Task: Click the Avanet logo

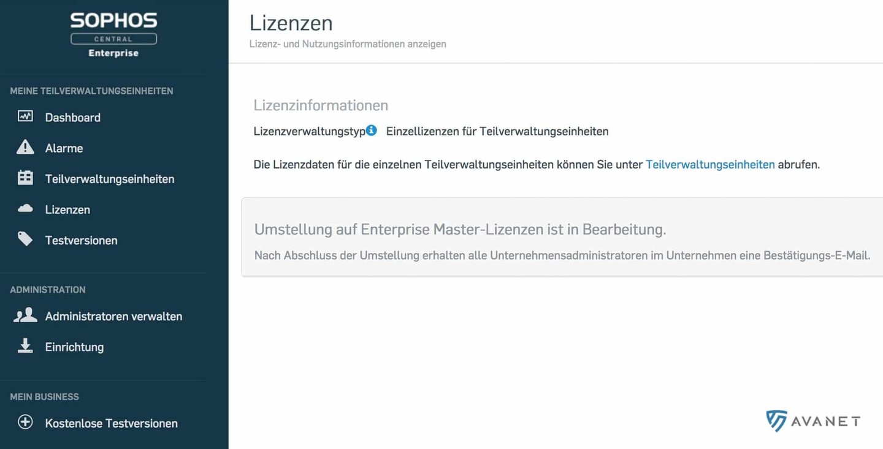Action: pos(813,421)
